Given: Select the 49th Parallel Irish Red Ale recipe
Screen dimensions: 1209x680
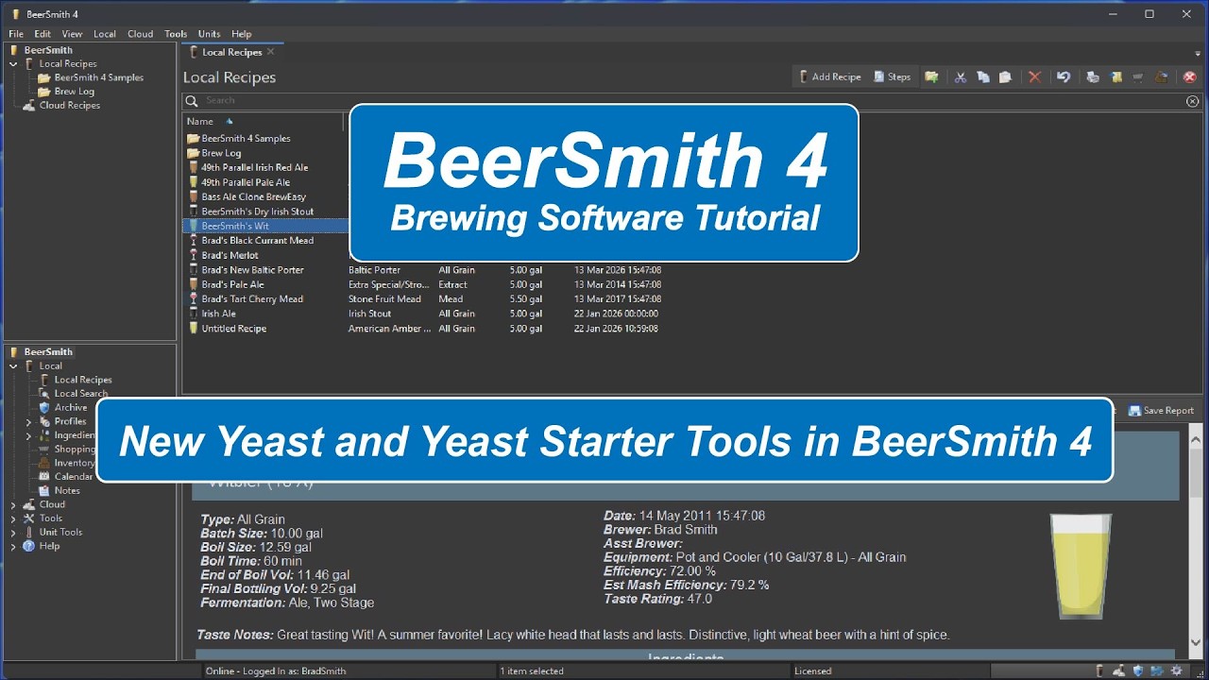Looking at the screenshot, I should click(x=255, y=167).
